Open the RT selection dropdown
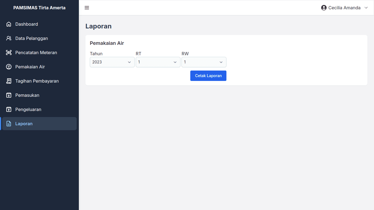Image resolution: width=374 pixels, height=210 pixels. tap(158, 62)
